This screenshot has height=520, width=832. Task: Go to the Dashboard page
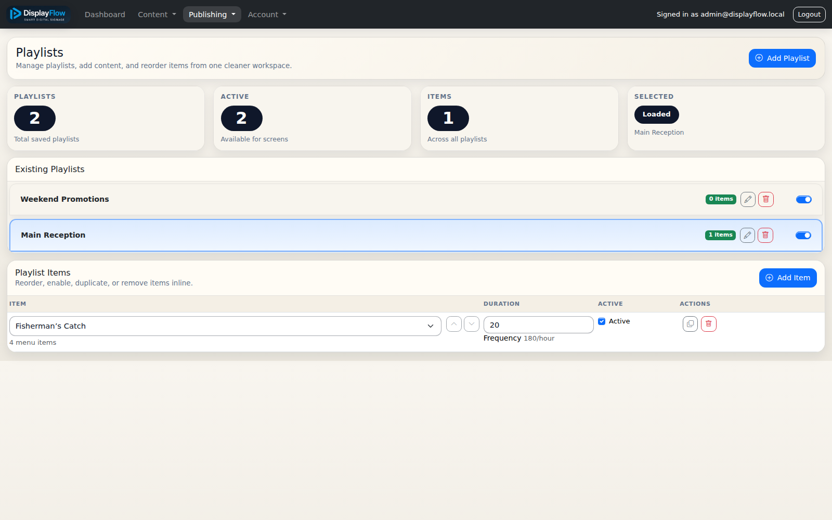coord(105,15)
